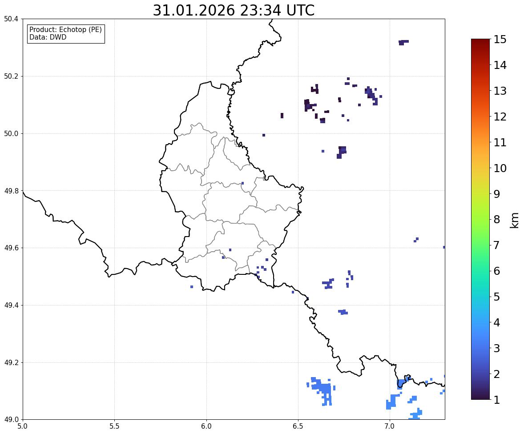This screenshot has height=434, width=524.
Task: Click the orange 11 km colorbar region
Action: (x=480, y=142)
